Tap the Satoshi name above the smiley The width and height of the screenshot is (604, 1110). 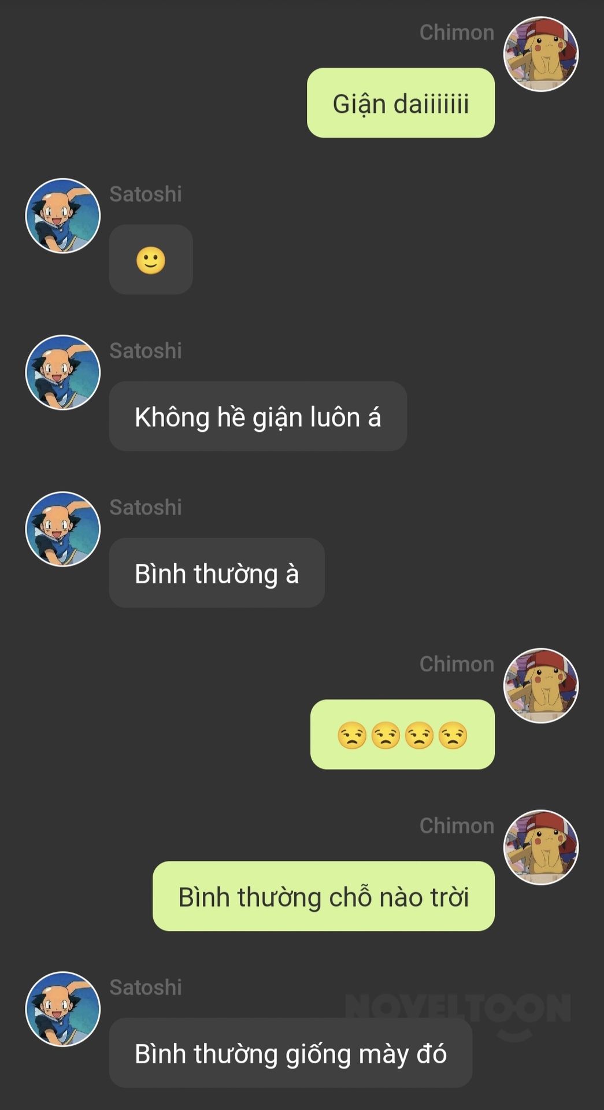tap(146, 194)
